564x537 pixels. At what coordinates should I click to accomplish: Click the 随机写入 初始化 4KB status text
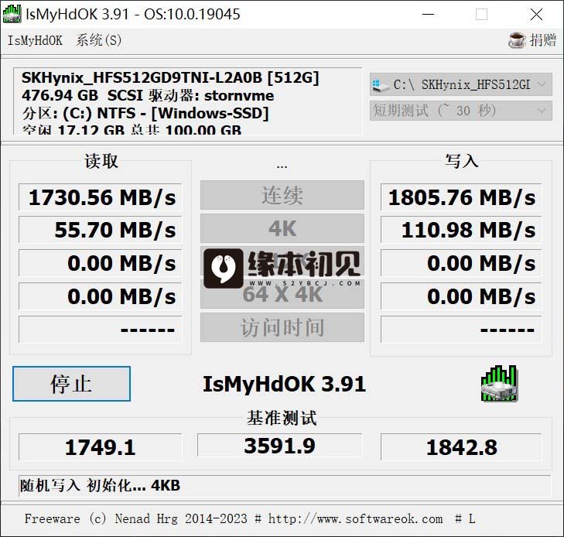(100, 486)
